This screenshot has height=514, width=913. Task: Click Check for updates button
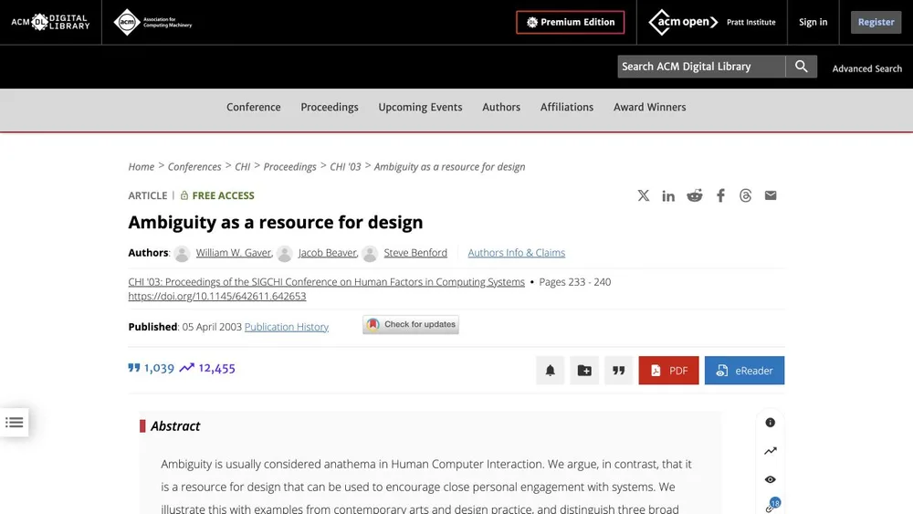pyautogui.click(x=411, y=325)
